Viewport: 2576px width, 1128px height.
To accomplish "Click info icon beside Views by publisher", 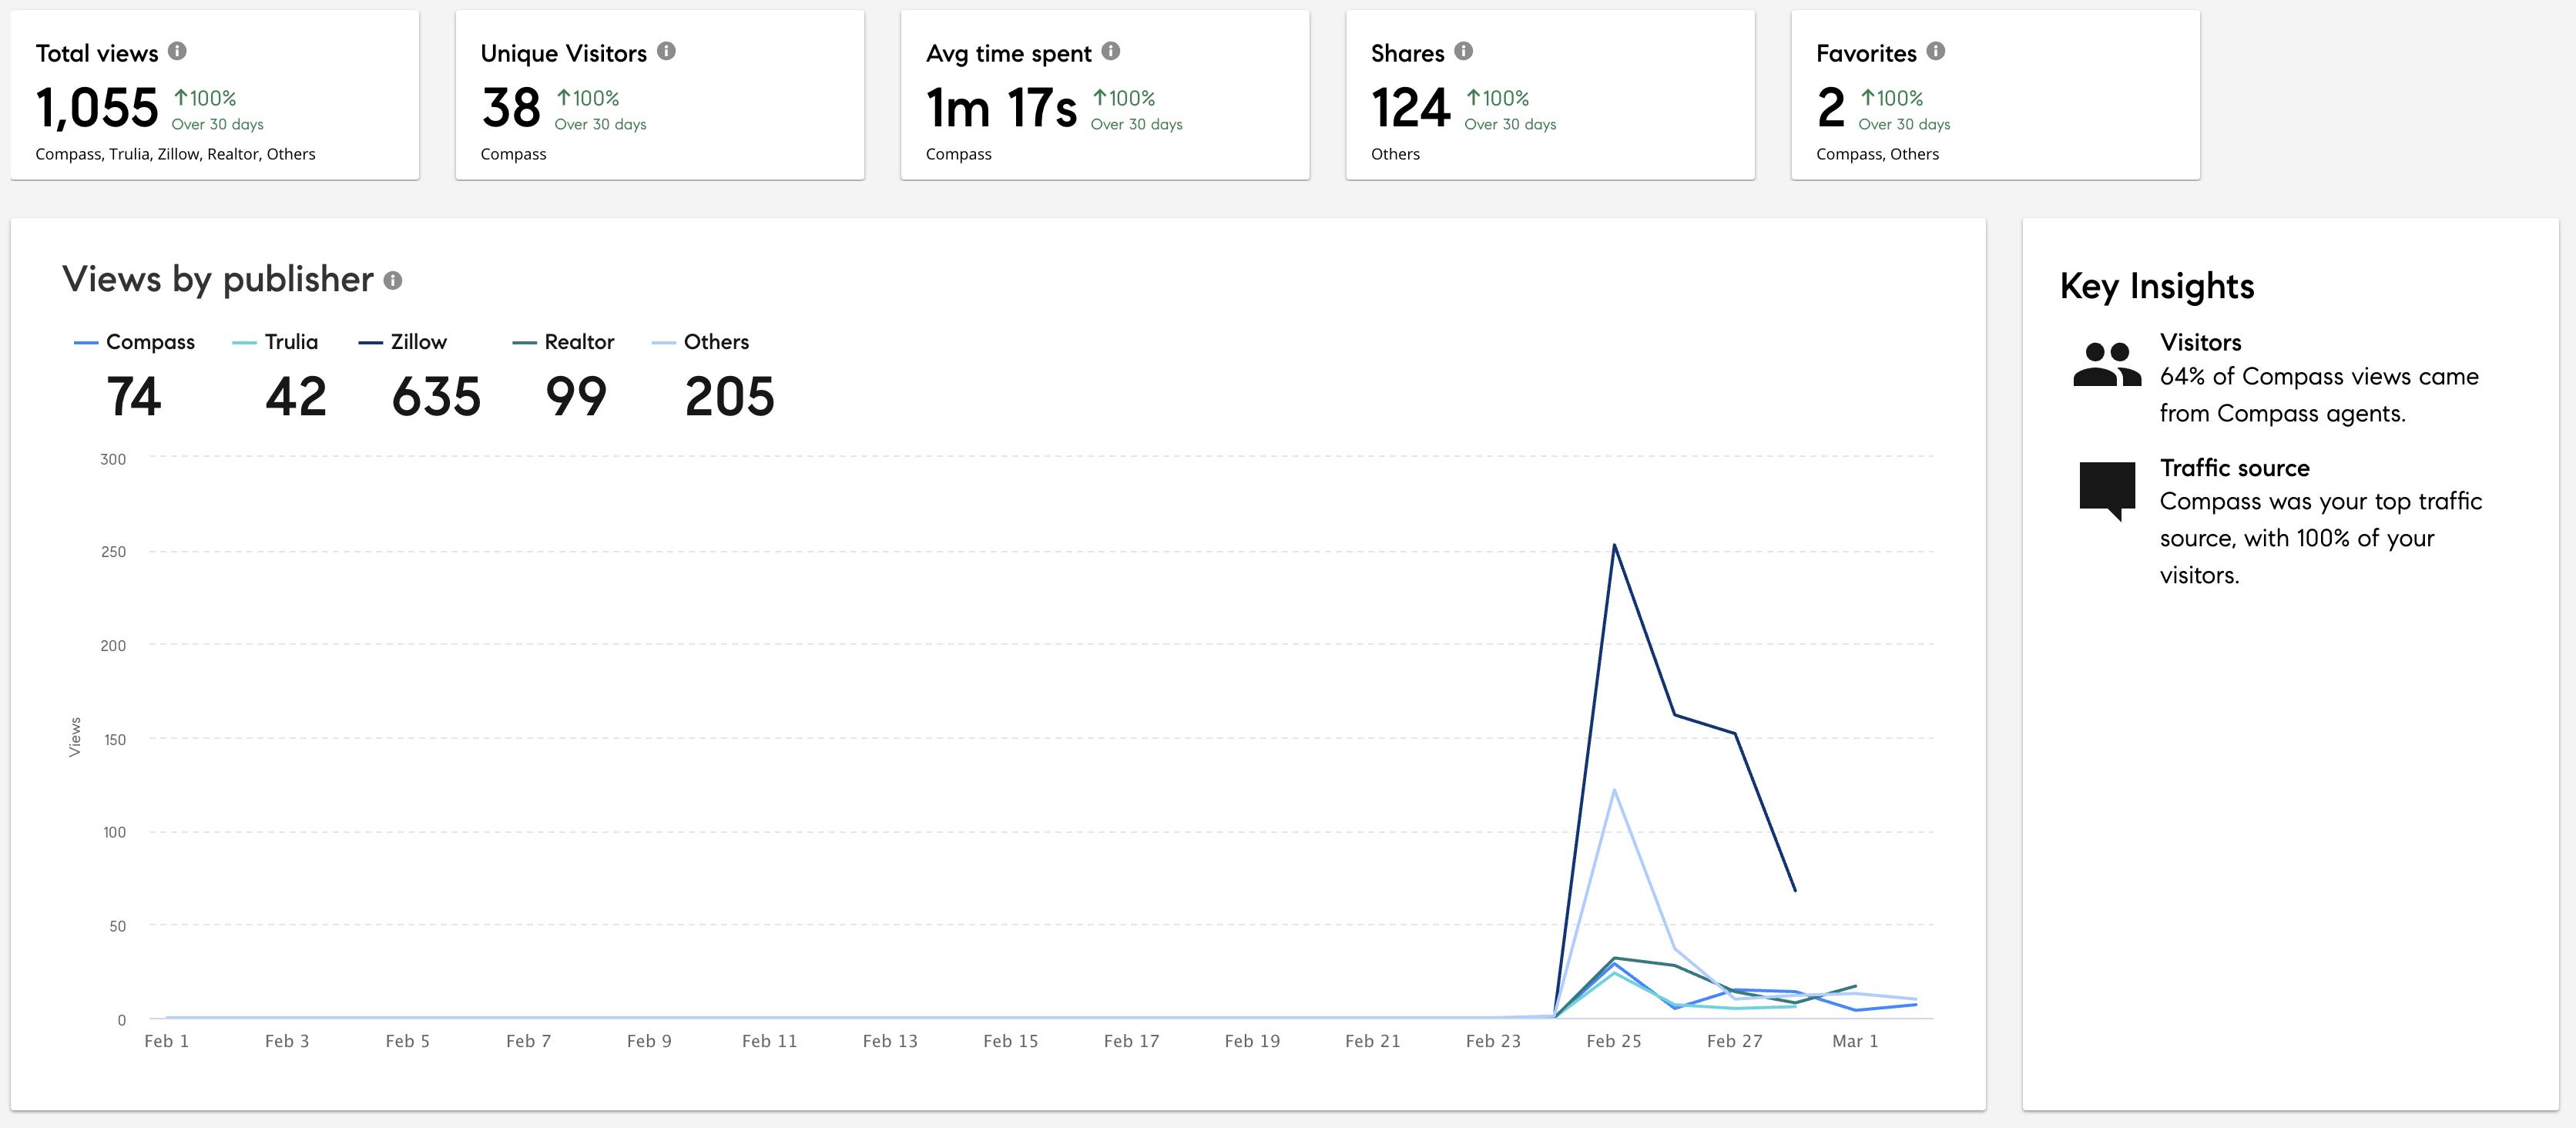I will [x=393, y=281].
